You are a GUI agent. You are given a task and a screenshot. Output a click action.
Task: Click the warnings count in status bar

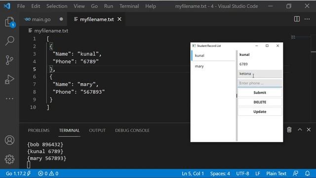click(54, 174)
